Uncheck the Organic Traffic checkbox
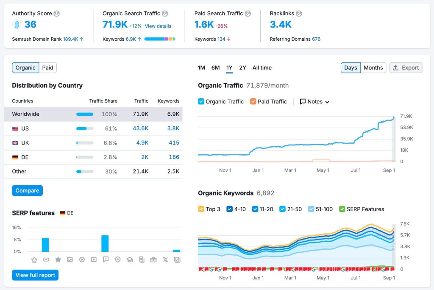This screenshot has height=290, width=434. [201, 102]
